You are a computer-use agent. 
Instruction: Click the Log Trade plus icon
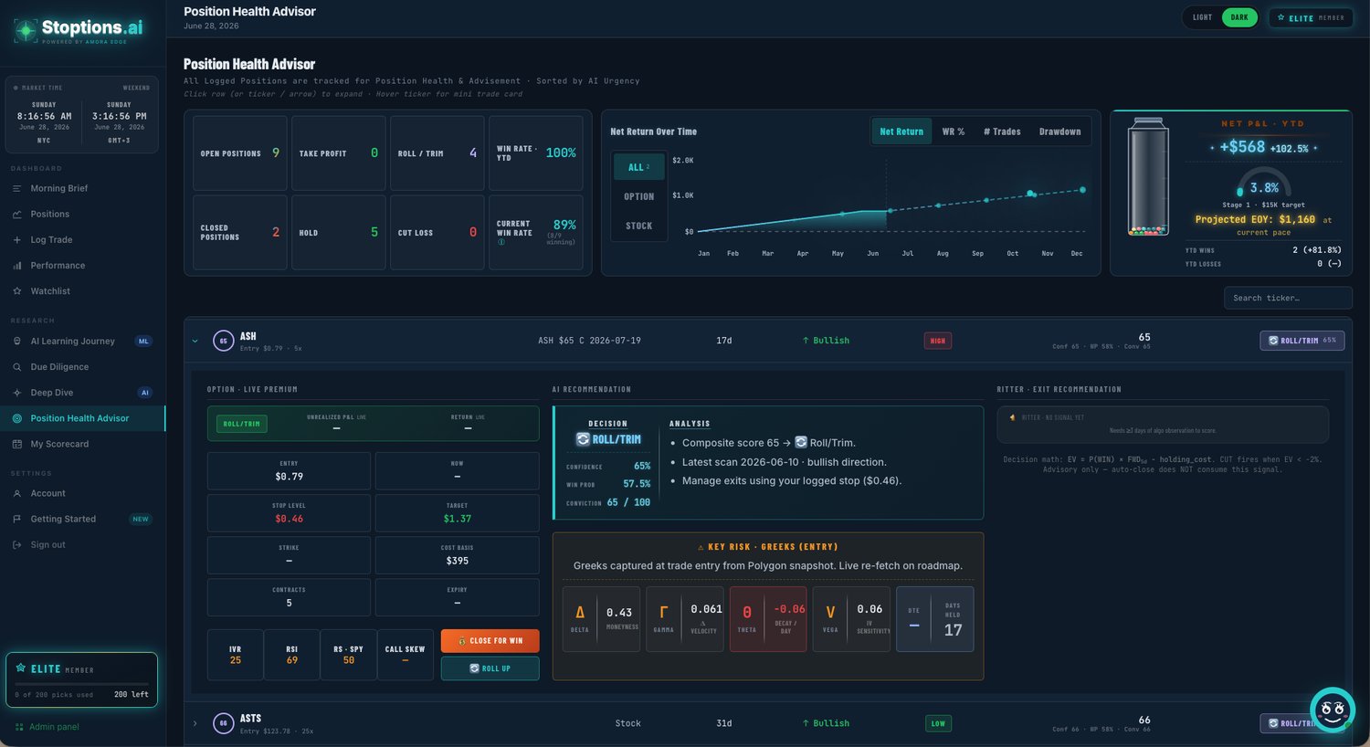click(17, 239)
